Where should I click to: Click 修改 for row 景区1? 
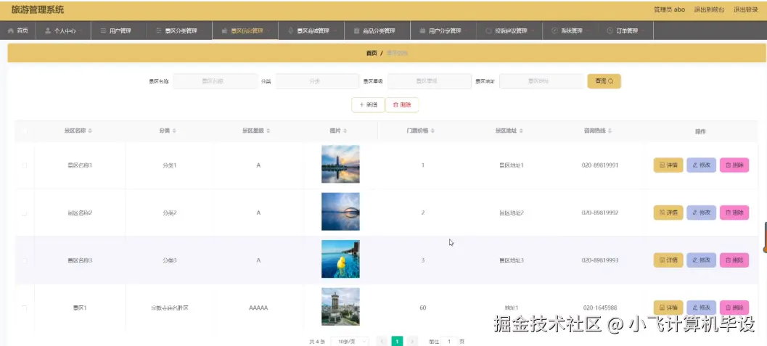pos(702,308)
